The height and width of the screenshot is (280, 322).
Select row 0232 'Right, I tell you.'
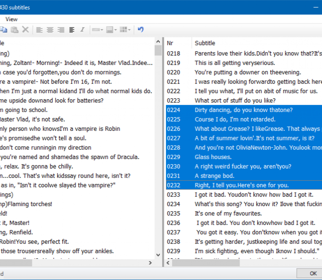pos(244,186)
